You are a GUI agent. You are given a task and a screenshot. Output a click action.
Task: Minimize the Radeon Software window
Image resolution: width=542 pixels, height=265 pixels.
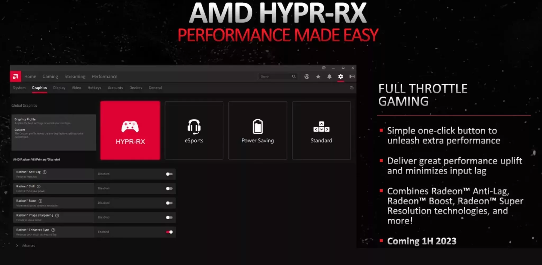pos(333,68)
